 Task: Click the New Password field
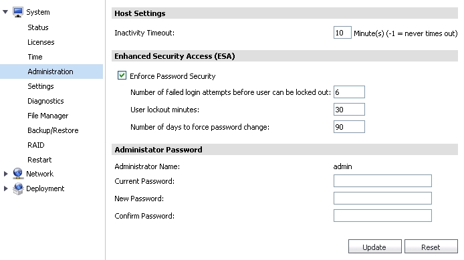click(382, 199)
